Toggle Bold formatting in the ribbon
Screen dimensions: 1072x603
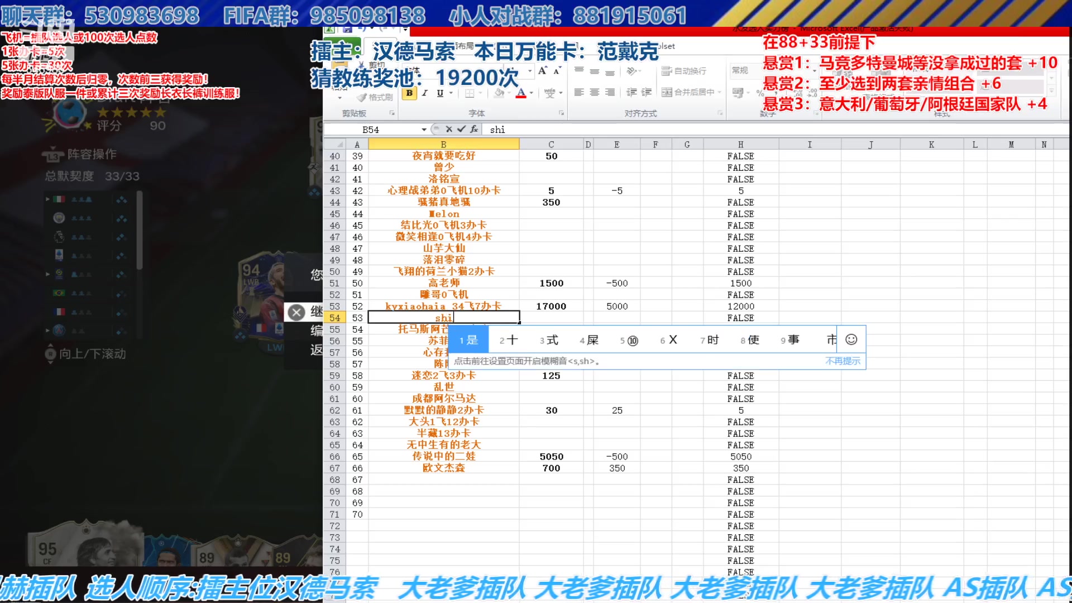tap(409, 93)
